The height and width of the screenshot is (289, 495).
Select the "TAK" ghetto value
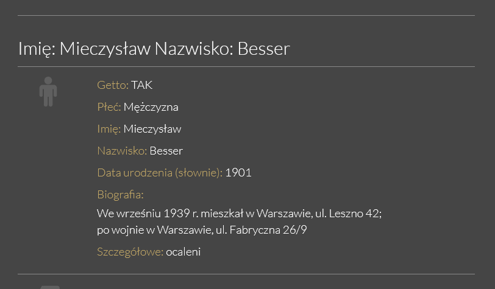(142, 85)
